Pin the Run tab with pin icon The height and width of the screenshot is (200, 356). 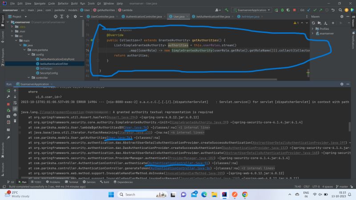(x=8, y=137)
